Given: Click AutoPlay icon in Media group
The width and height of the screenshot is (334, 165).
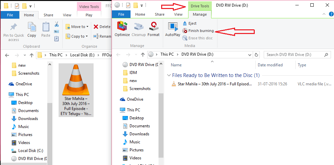Looking at the screenshot, I should coord(172,29).
